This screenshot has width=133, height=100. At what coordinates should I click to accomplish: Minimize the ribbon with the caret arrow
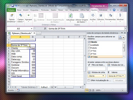pyautogui.click(x=110, y=10)
